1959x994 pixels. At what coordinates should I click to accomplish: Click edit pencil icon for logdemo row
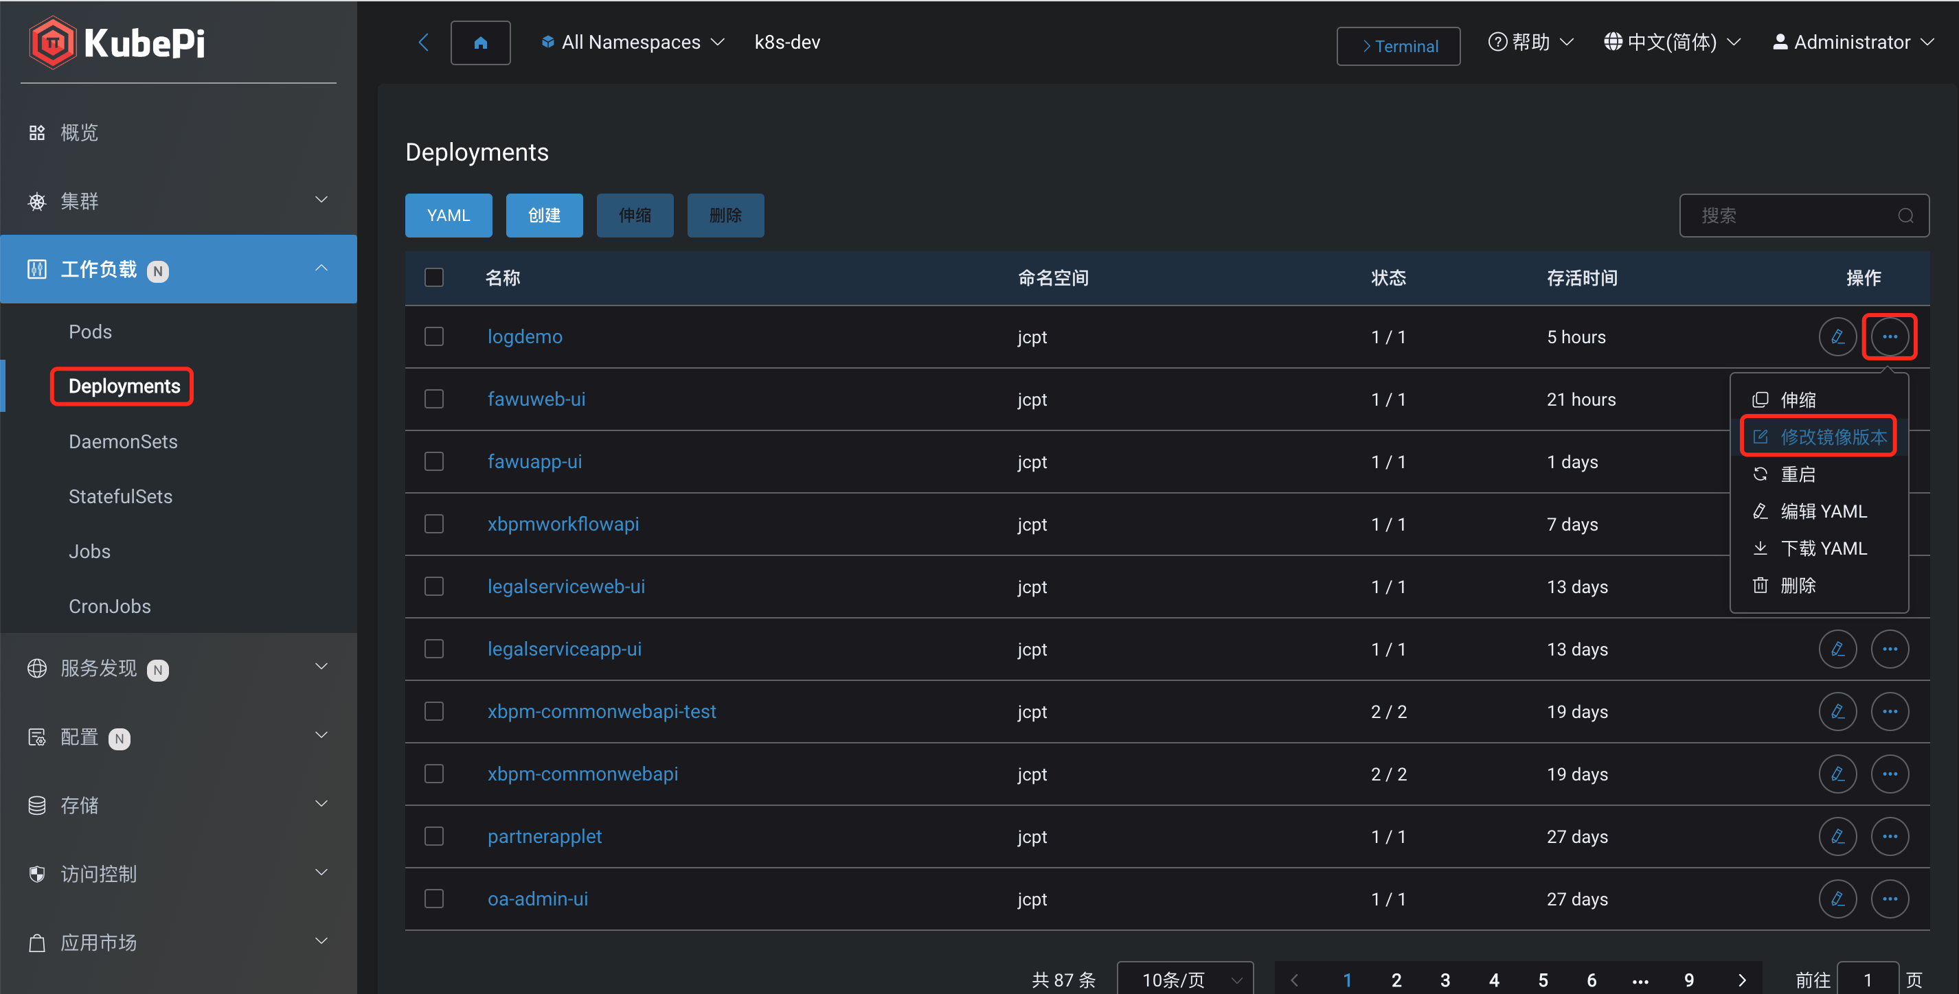click(x=1837, y=336)
